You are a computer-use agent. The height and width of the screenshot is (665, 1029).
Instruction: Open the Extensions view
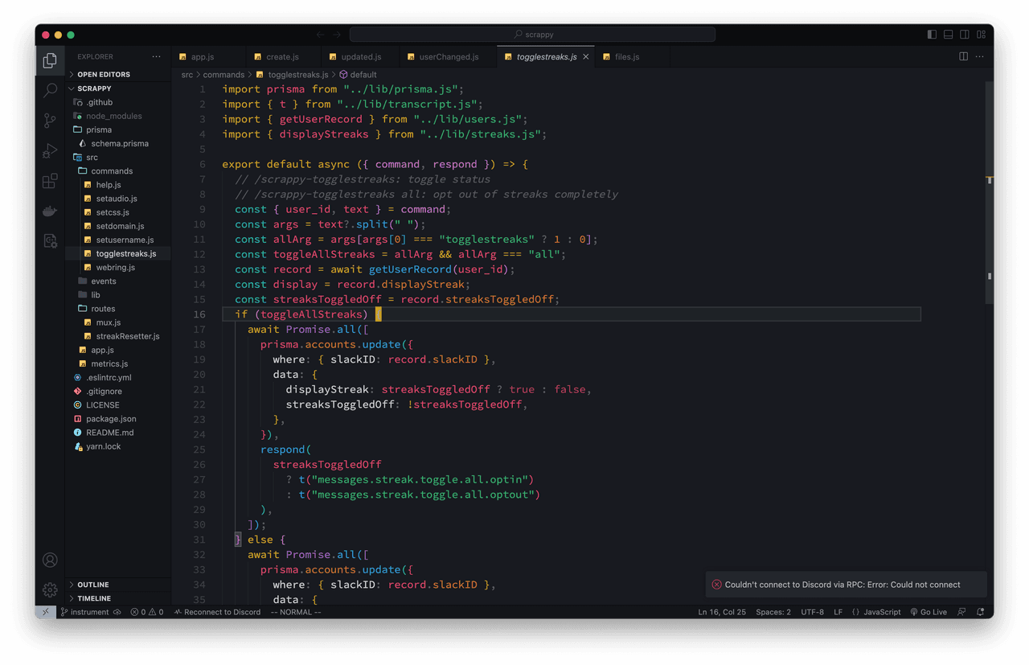point(50,181)
